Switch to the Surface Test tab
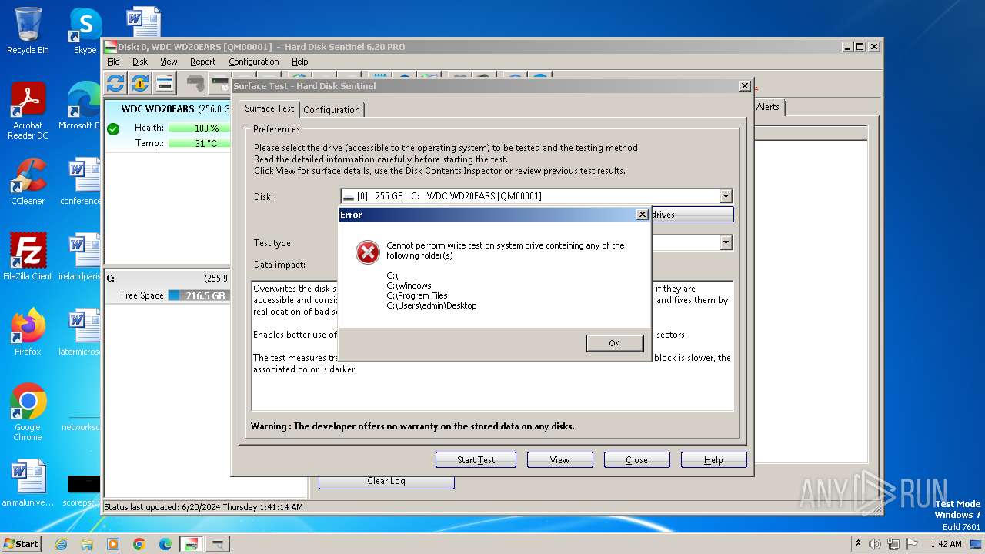985x554 pixels. (269, 108)
